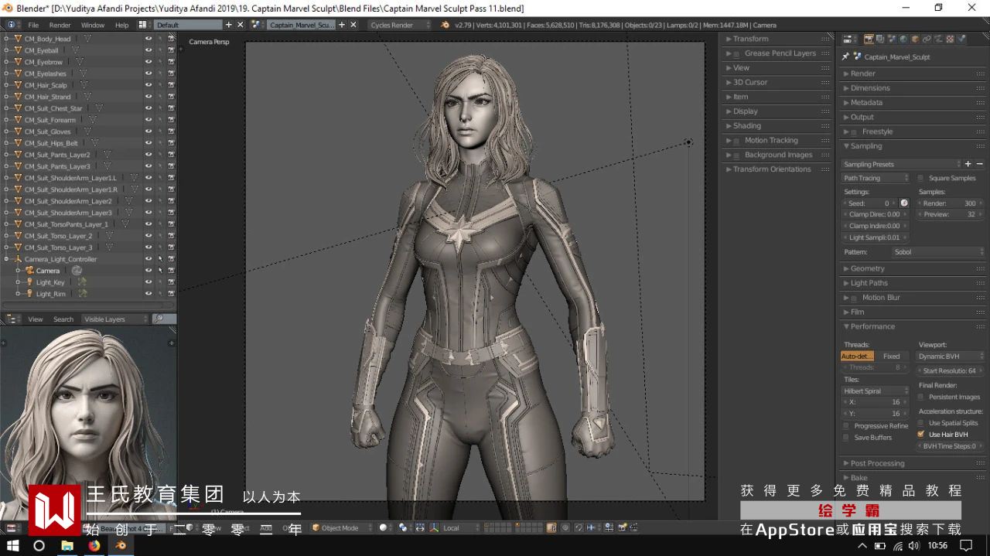Screen dimensions: 990x556
Task: Add a new screen layout
Action: [x=228, y=25]
